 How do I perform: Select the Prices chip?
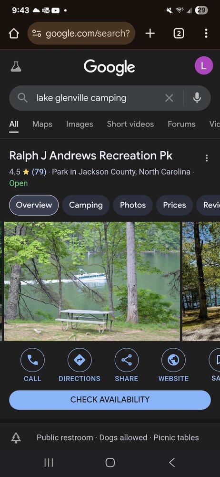(x=174, y=205)
